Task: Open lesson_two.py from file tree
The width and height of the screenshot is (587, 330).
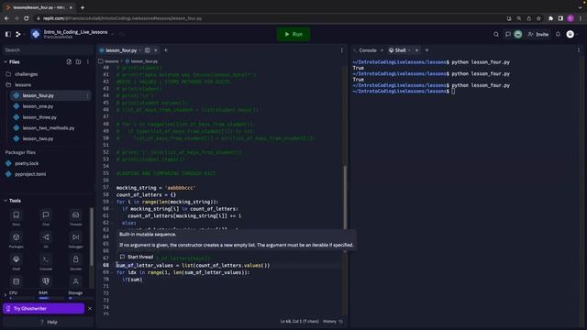Action: (38, 138)
